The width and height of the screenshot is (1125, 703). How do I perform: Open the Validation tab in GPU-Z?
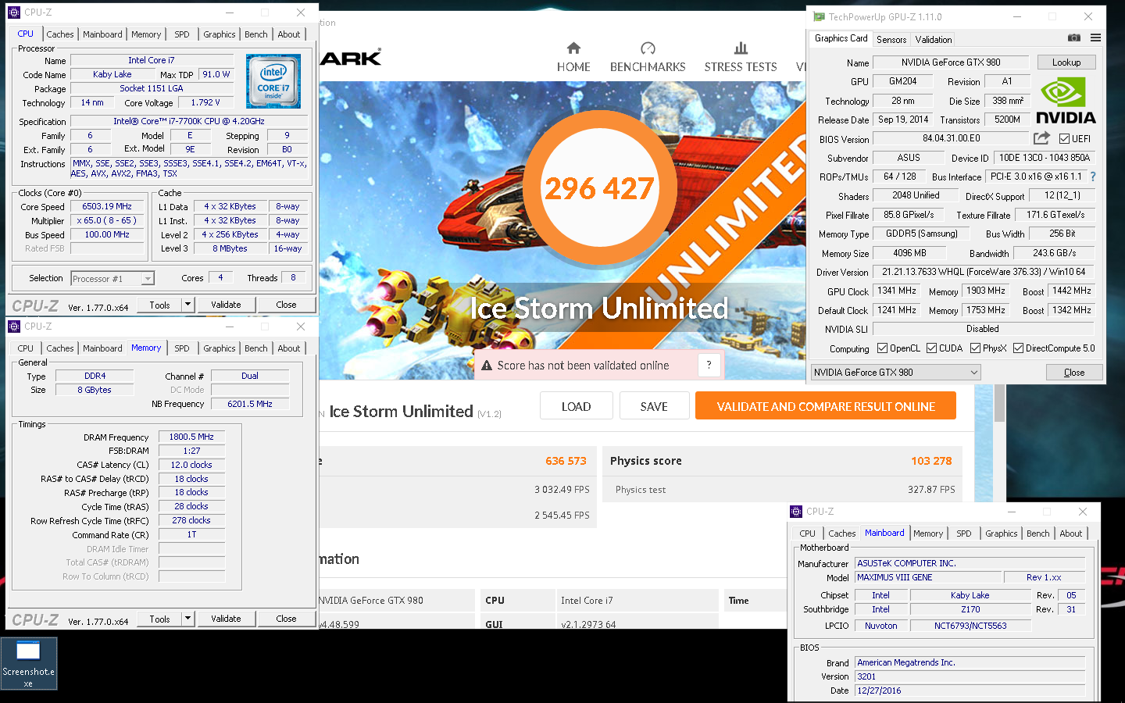tap(934, 40)
